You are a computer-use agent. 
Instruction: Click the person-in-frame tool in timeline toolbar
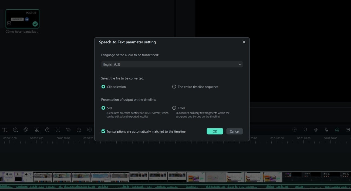pyautogui.click(x=37, y=130)
